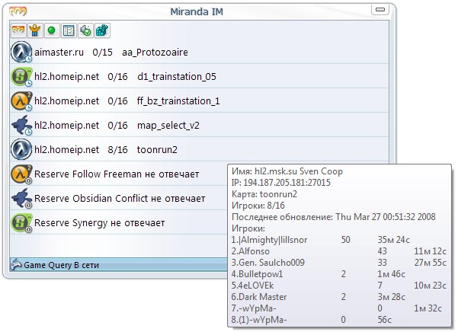Image resolution: width=458 pixels, height=332 pixels.
Task: Click Game Query В сети status bar
Action: pyautogui.click(x=119, y=264)
